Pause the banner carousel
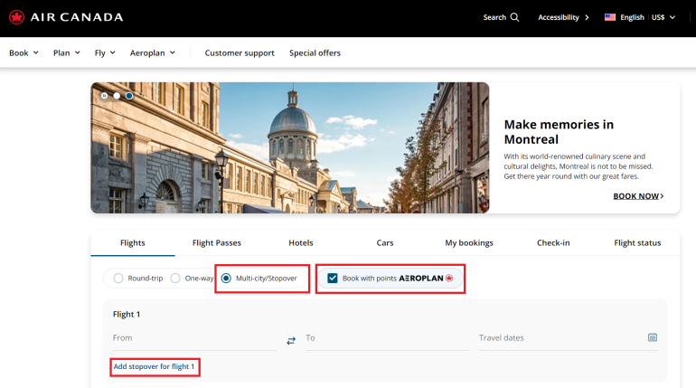The height and width of the screenshot is (388, 696). (x=105, y=95)
